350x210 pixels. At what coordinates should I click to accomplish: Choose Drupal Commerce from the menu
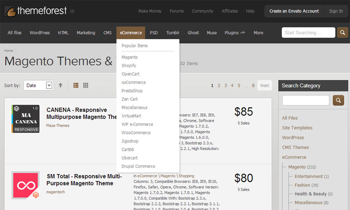[x=138, y=166]
